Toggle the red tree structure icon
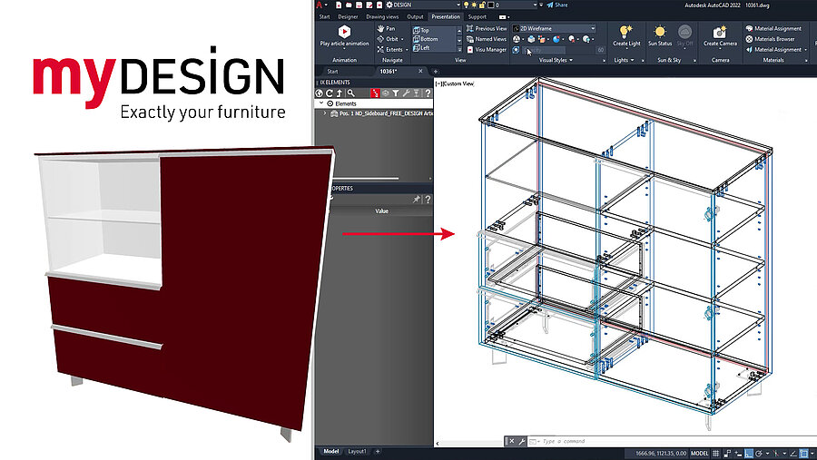This screenshot has height=460, width=817. coord(375,93)
